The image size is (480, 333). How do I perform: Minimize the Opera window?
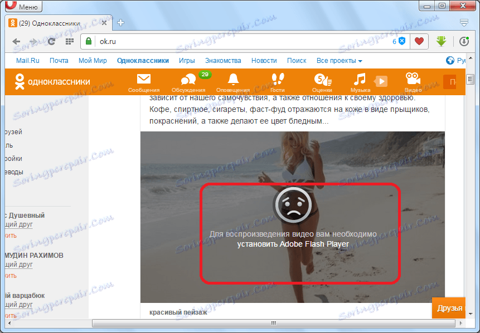pyautogui.click(x=428, y=6)
